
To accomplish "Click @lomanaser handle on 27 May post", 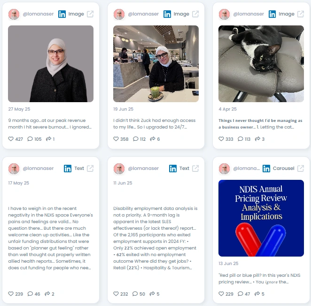I will (x=38, y=14).
